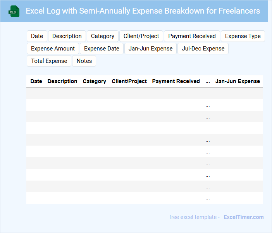Choose the Client/Project tag
The image size is (272, 233).
coord(141,36)
